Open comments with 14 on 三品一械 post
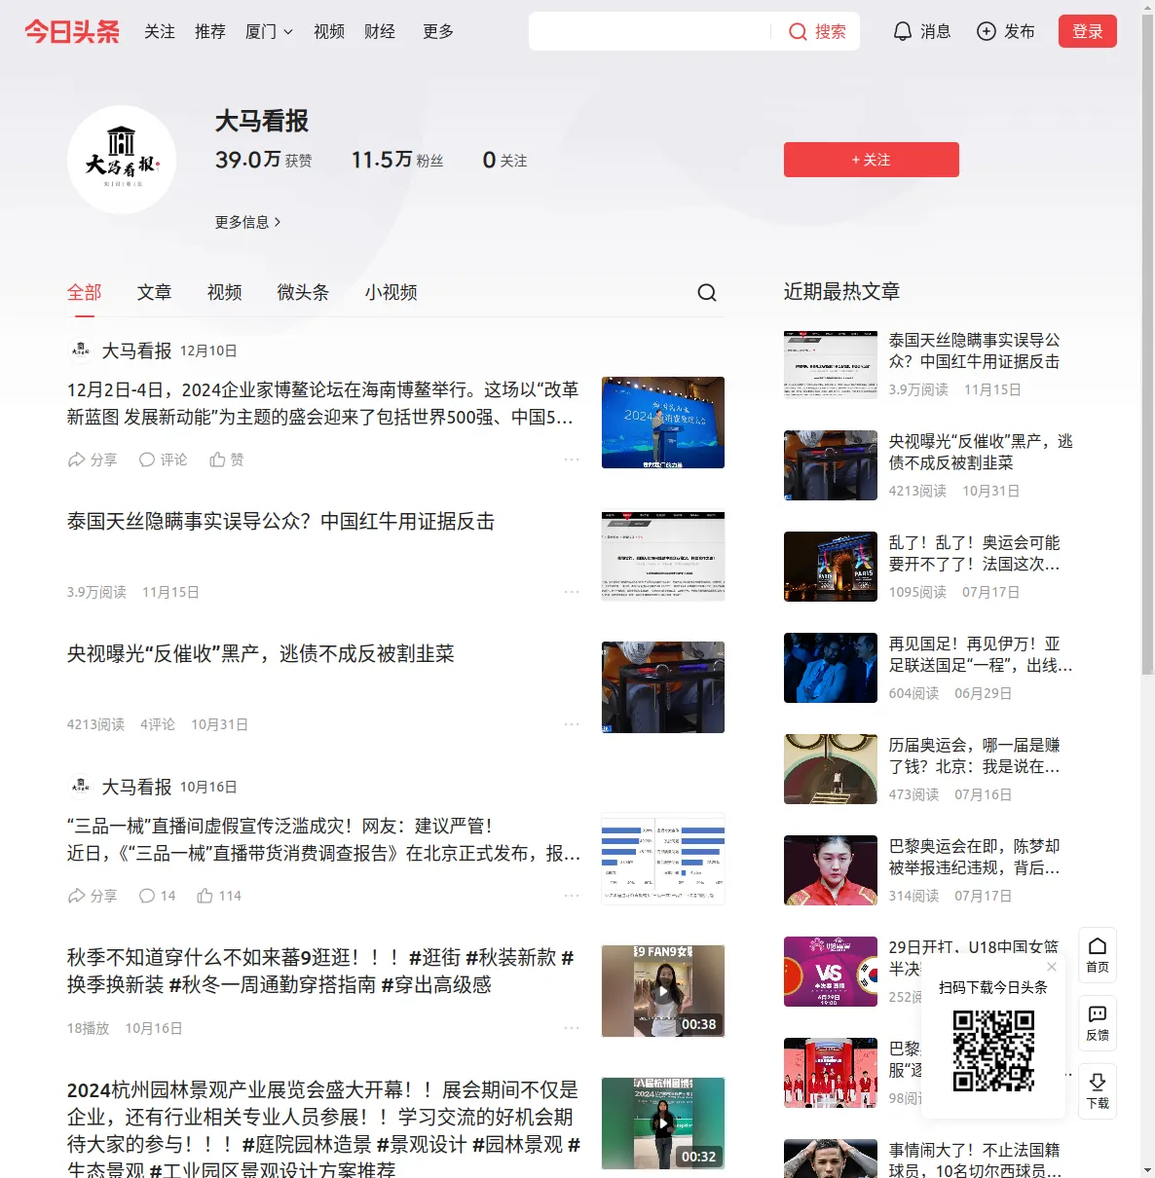This screenshot has height=1178, width=1155. [157, 896]
